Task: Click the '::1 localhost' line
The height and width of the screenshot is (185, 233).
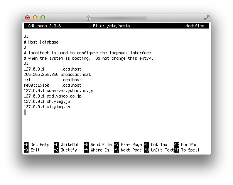Action: pyautogui.click(x=52, y=80)
